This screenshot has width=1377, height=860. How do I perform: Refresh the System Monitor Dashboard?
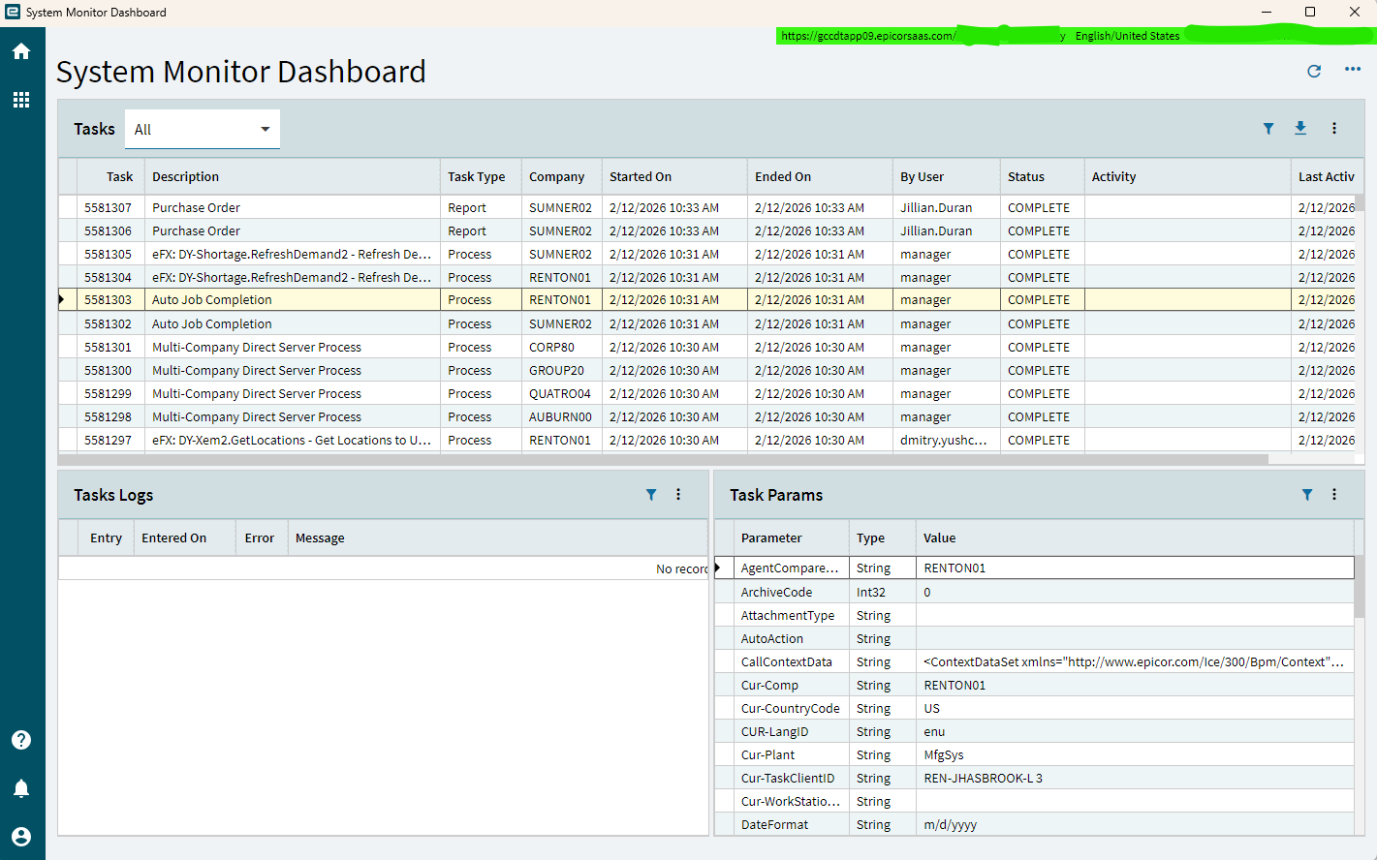coord(1314,71)
